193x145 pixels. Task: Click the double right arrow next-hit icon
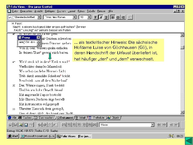164,125
